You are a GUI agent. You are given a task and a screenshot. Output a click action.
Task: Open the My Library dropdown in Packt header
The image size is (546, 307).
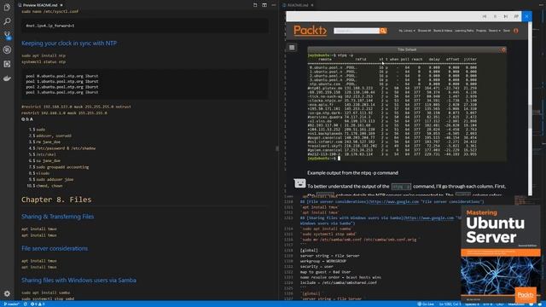coord(407,31)
